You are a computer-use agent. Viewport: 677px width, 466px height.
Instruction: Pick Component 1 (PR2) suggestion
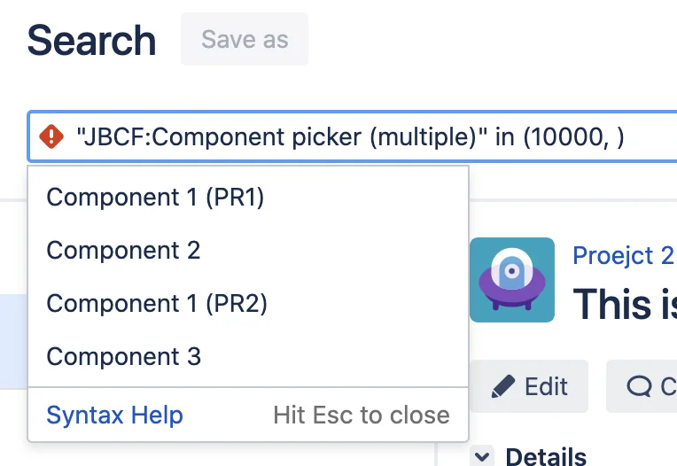pyautogui.click(x=248, y=303)
